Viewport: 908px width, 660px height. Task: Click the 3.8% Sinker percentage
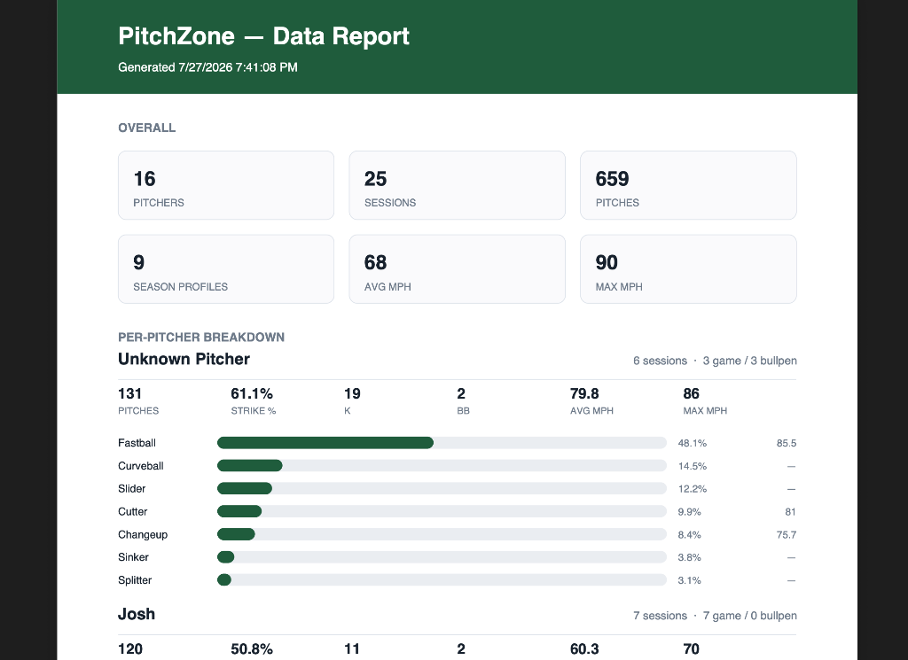click(x=689, y=557)
